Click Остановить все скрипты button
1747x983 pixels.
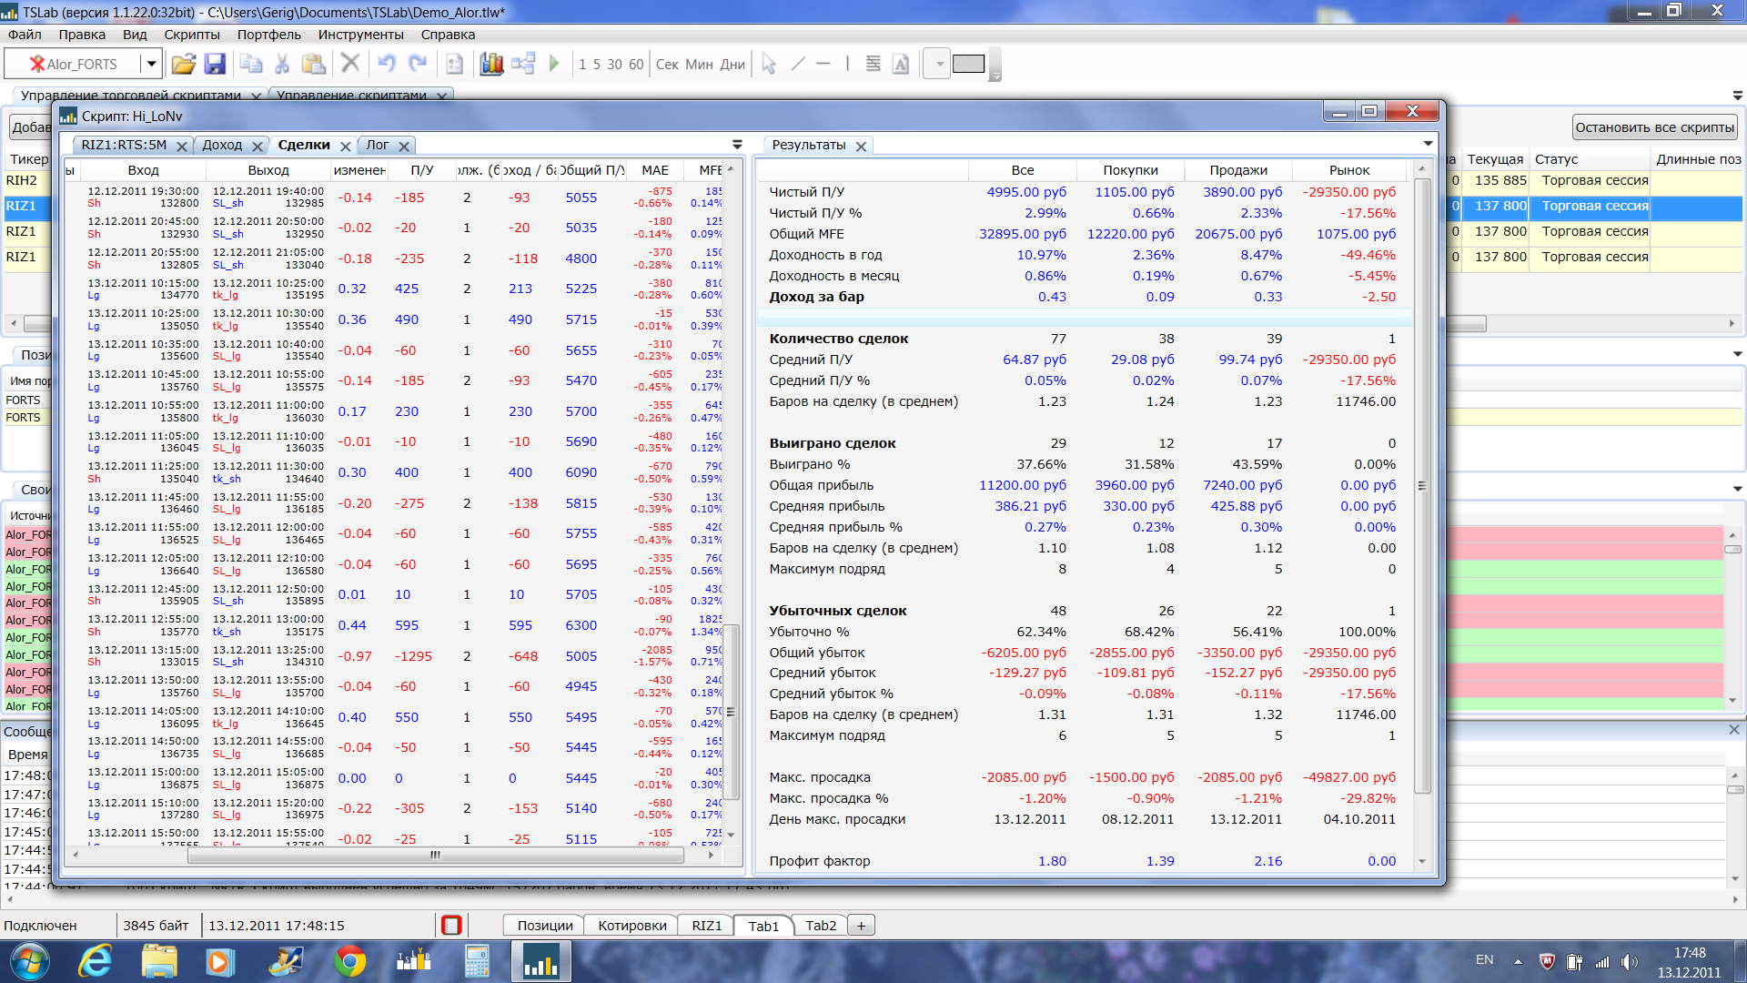pos(1654,127)
